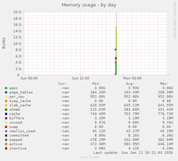
Task: Click the 'inactive' legend label
Action: [x=18, y=148]
